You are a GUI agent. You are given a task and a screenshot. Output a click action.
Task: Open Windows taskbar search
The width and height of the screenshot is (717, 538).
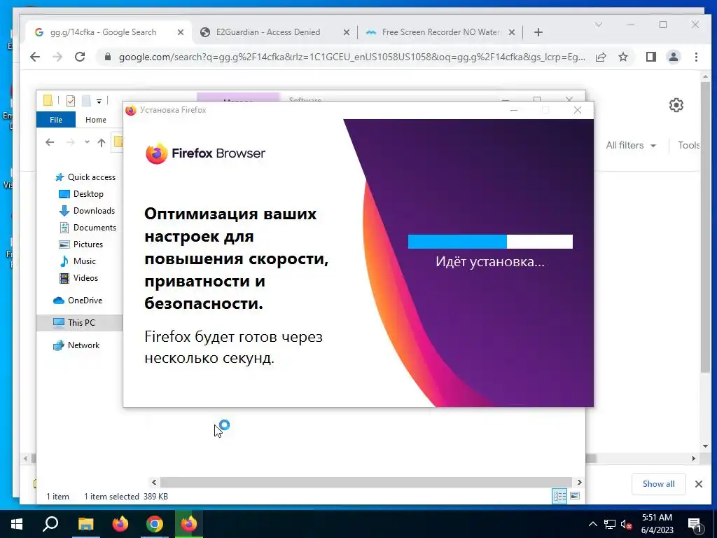click(50, 524)
